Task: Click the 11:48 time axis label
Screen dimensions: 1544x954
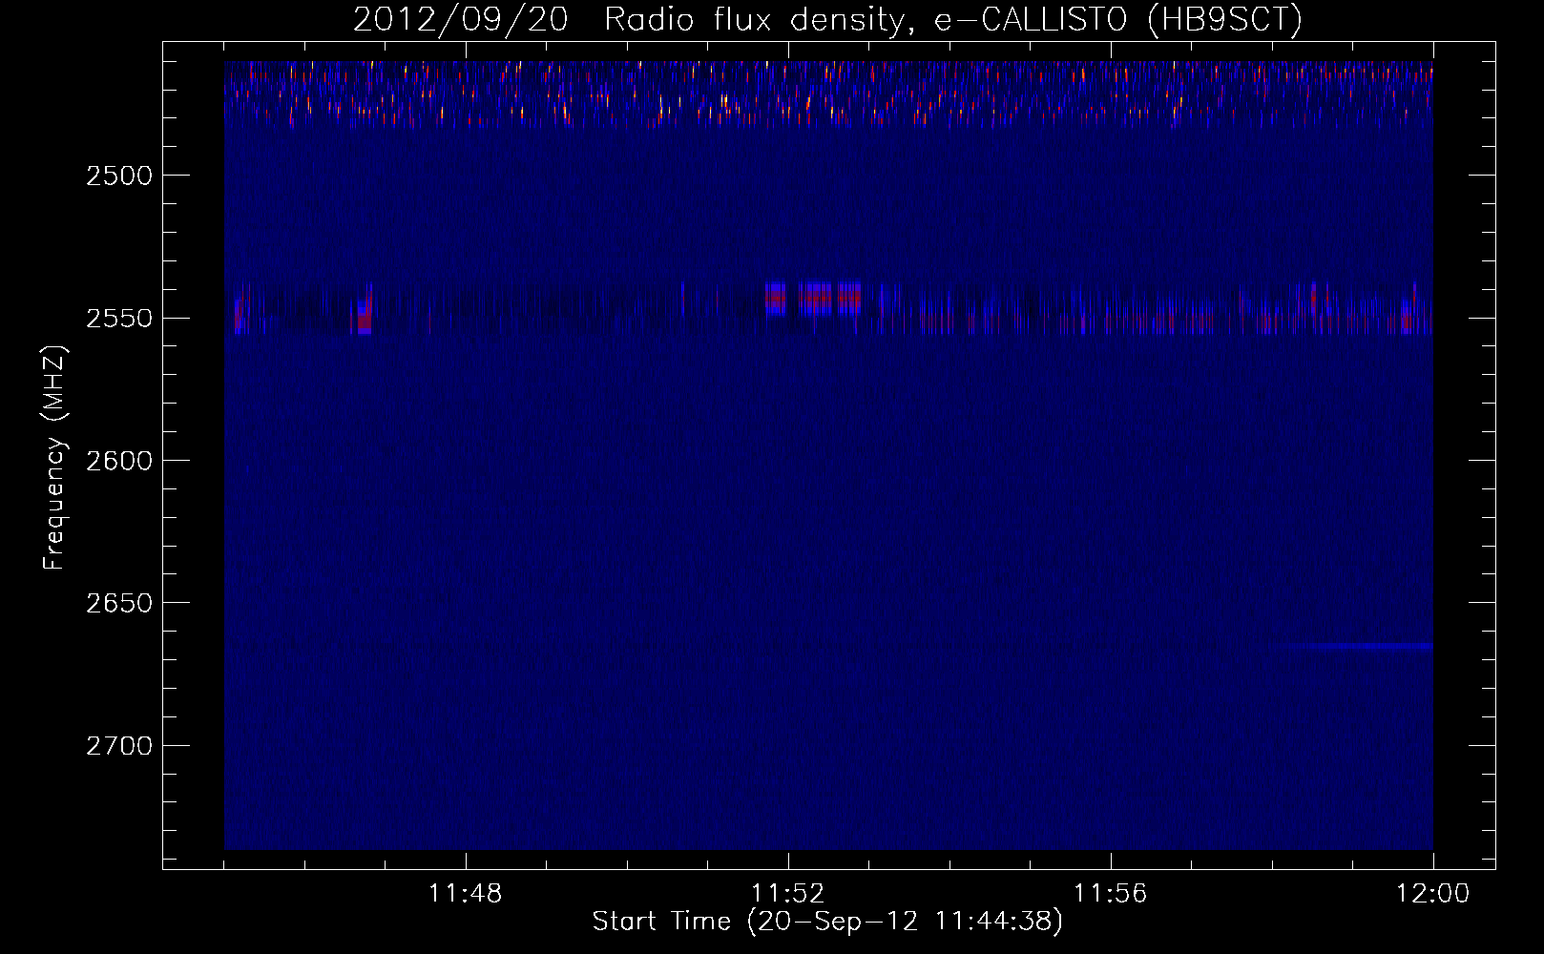Action: tap(466, 894)
